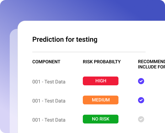Click the word testing in the heading

click(87, 40)
